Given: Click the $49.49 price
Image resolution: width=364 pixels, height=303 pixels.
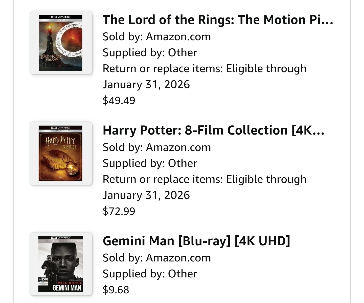Looking at the screenshot, I should 119,100.
